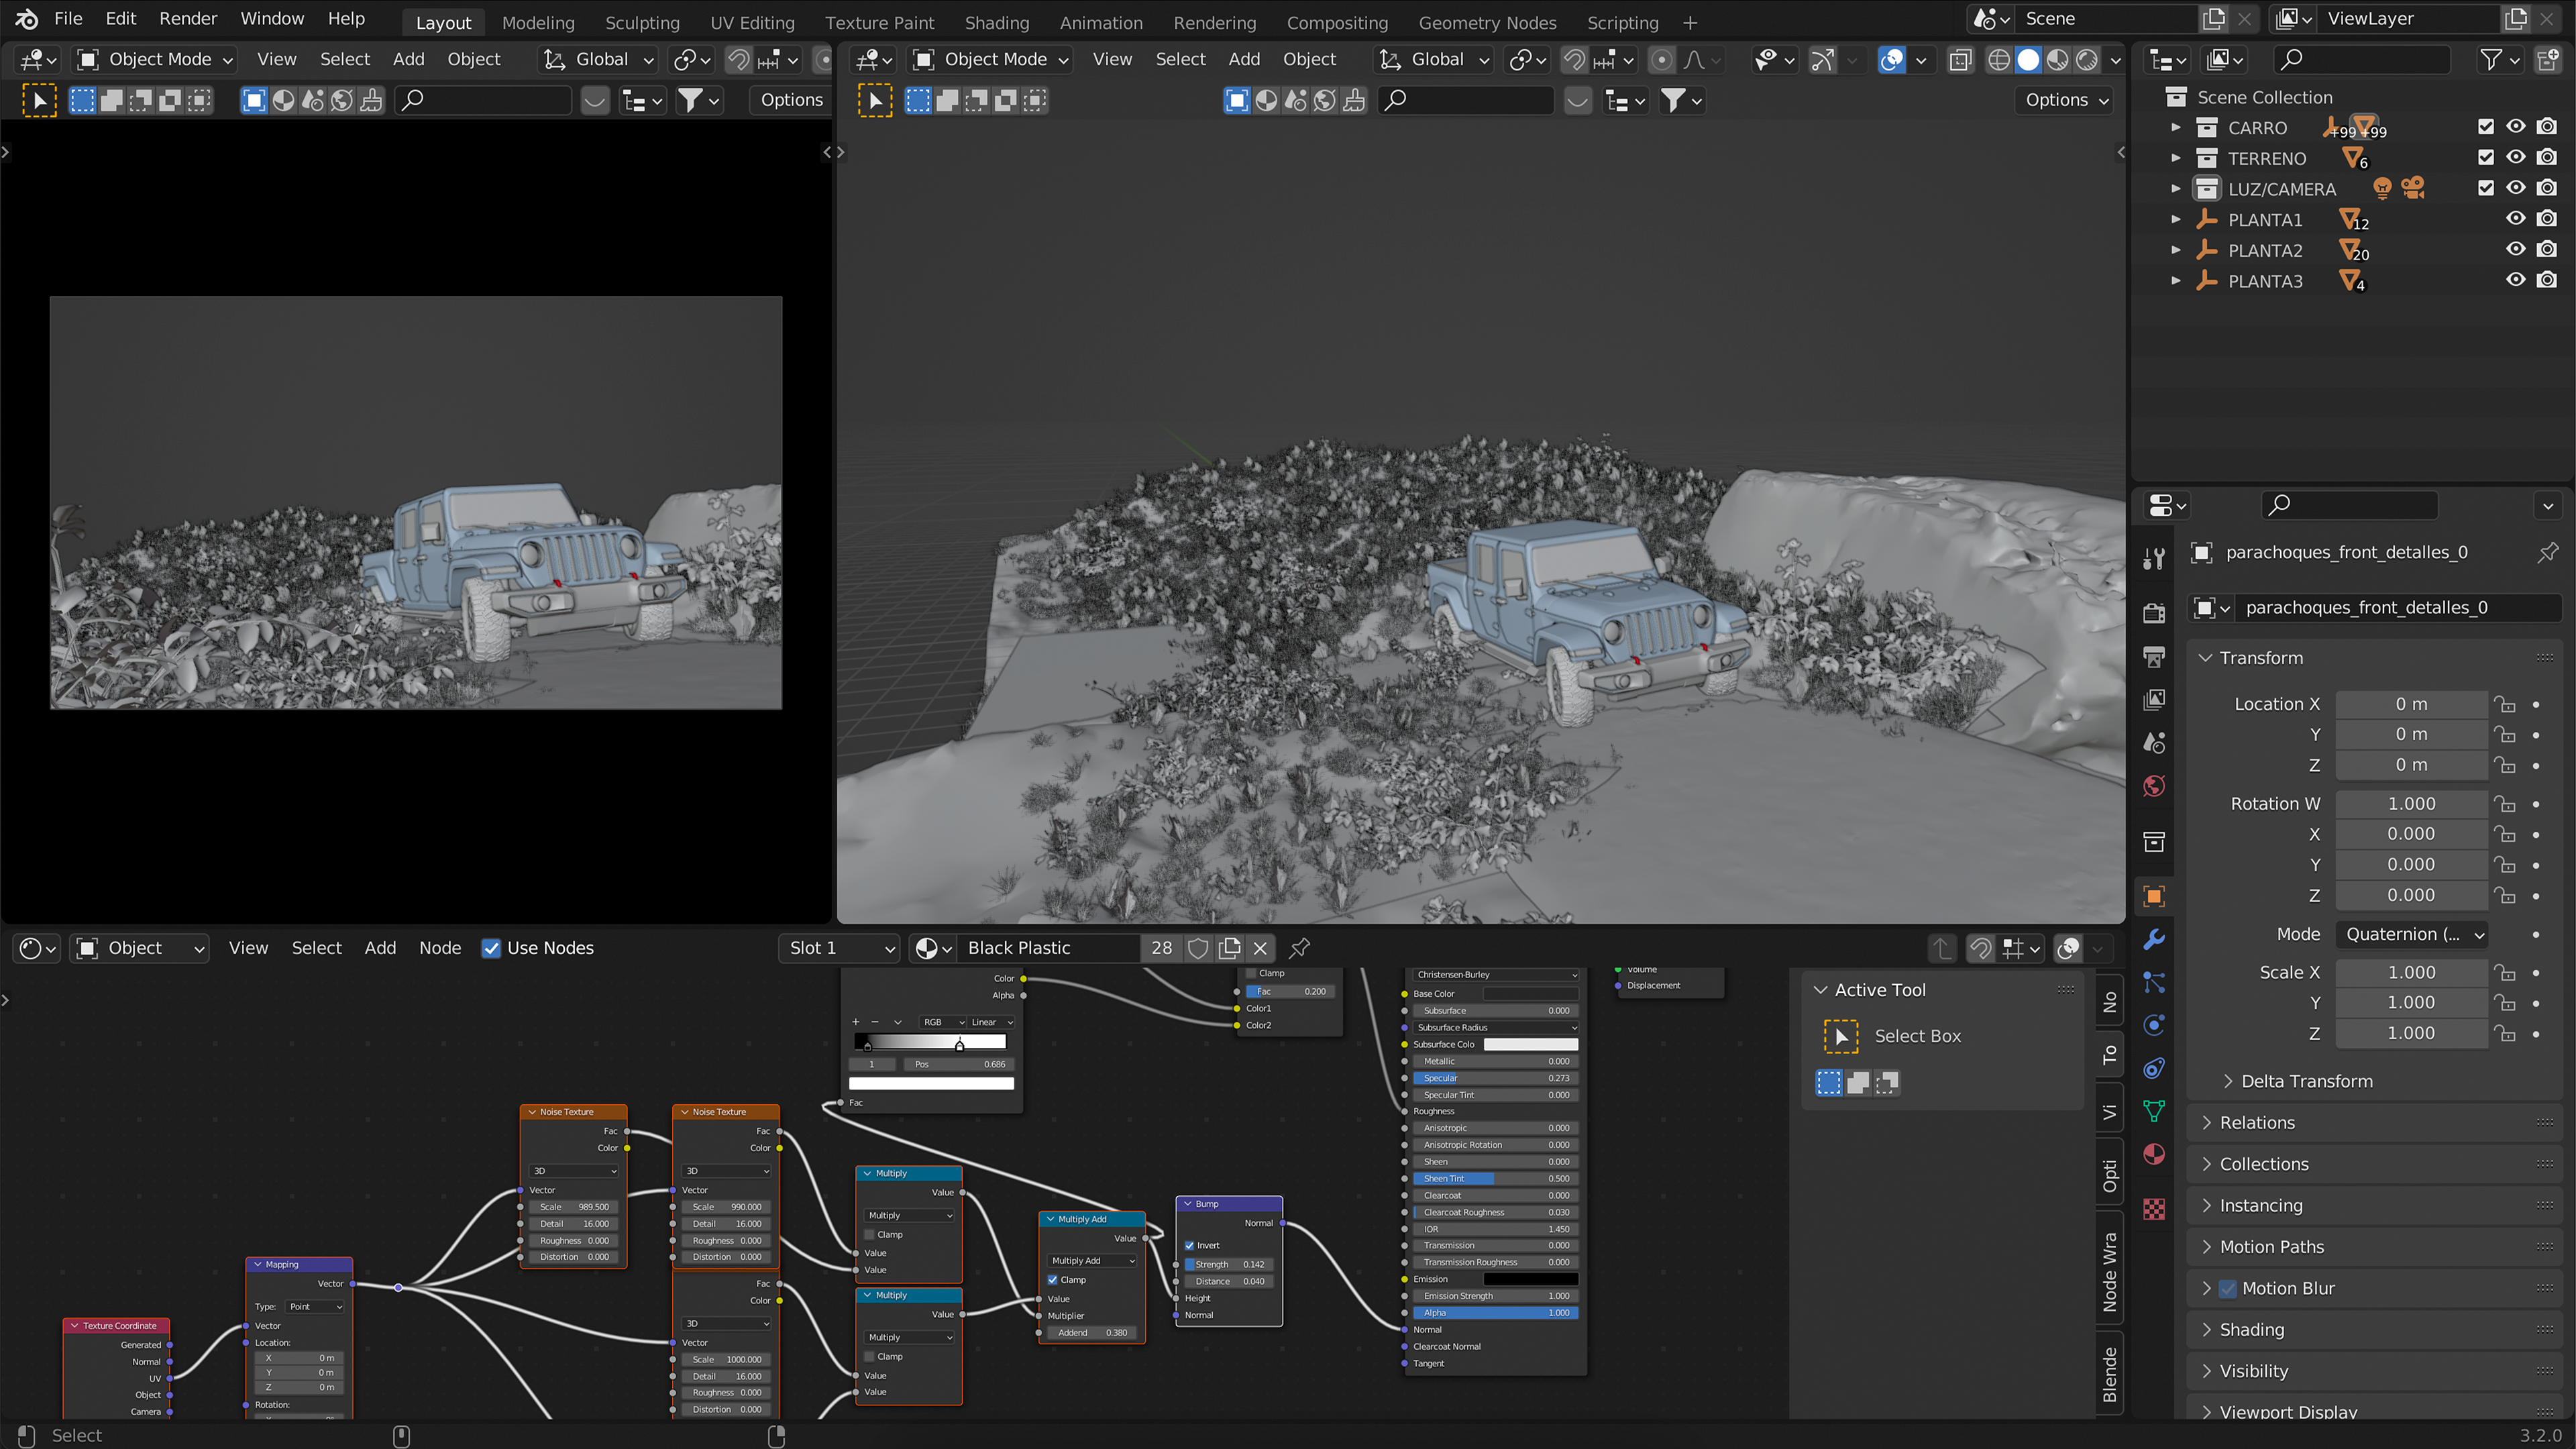The height and width of the screenshot is (1449, 2576).
Task: Toggle fake user shield for Black Plastic
Action: 1198,948
